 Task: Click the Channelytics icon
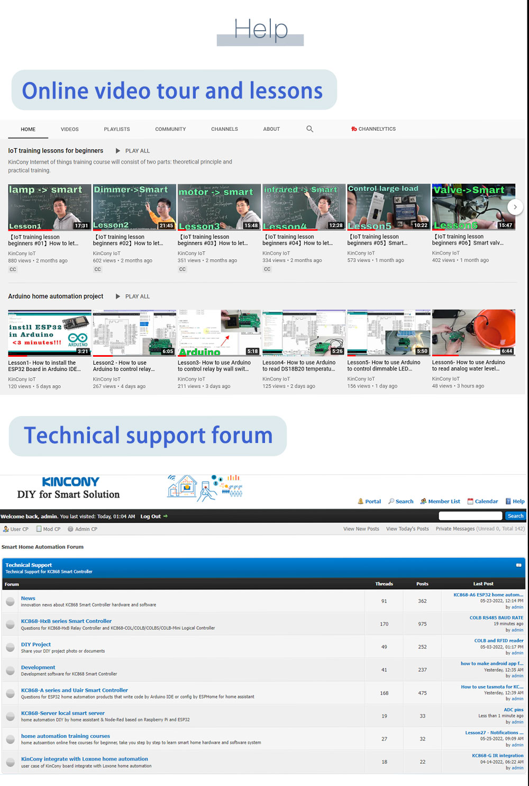354,129
